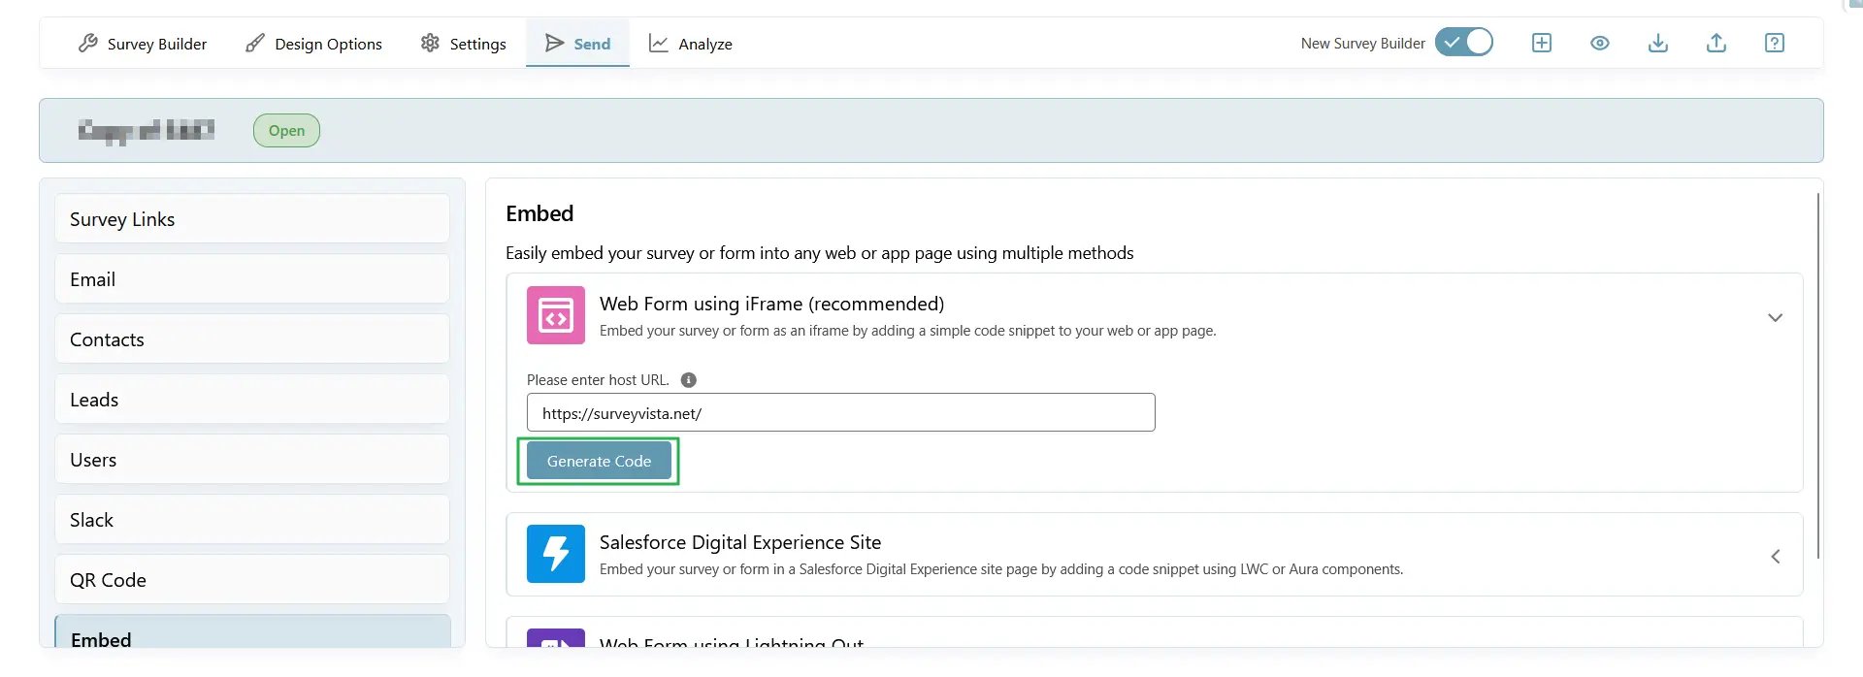Open the Users sidebar item

point(252,460)
